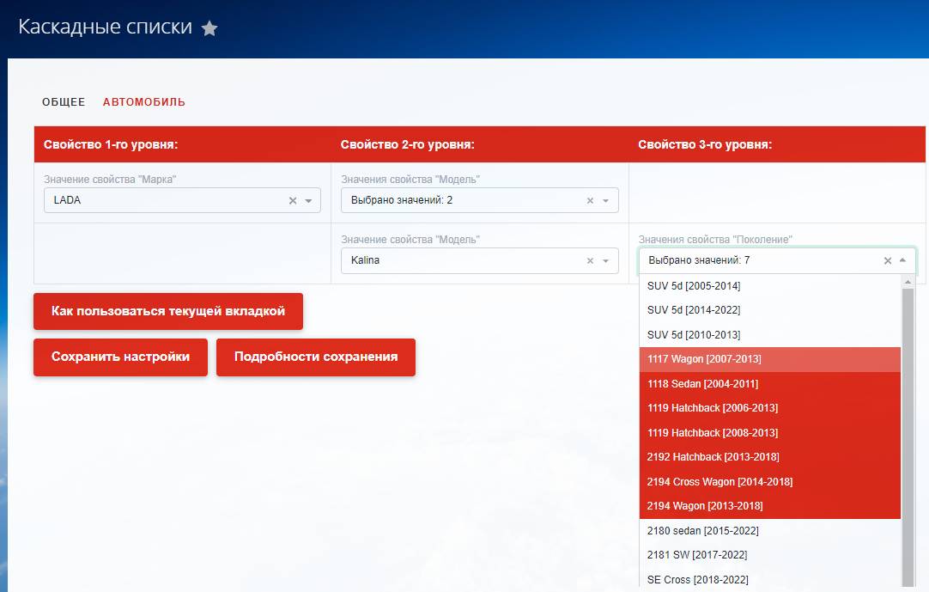The width and height of the screenshot is (929, 592).
Task: Collapse the Поколение dropdown list
Action: point(903,259)
